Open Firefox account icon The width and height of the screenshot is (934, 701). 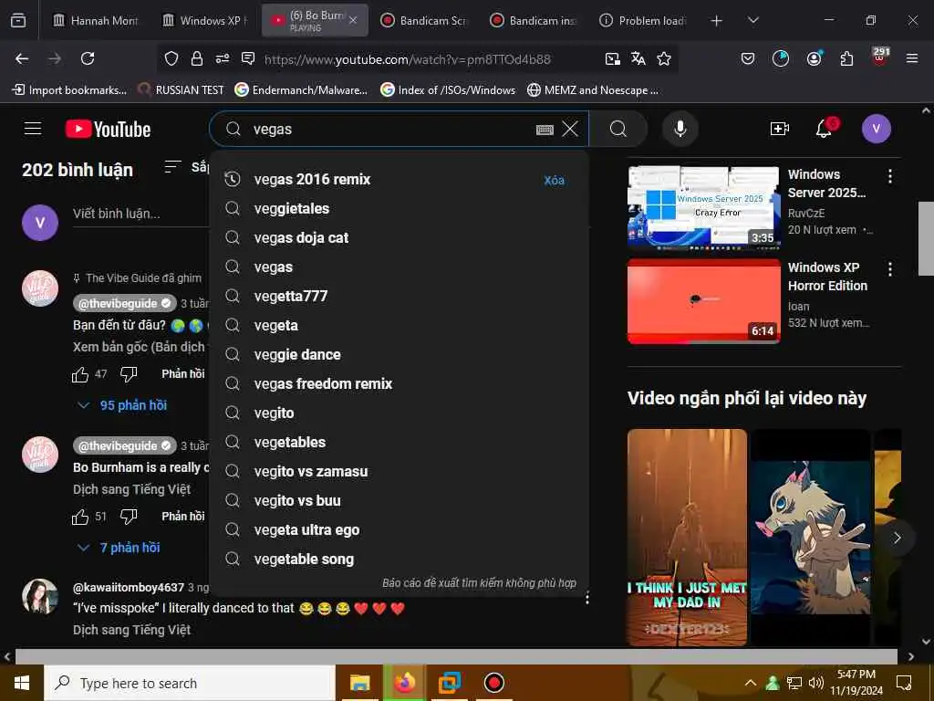pyautogui.click(x=814, y=58)
